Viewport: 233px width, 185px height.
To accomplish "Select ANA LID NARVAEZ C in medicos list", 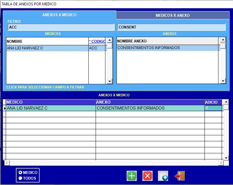I will coord(47,48).
